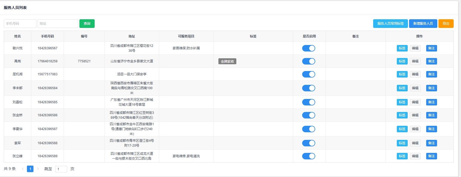Disable the toggle for 敬兴悦

click(309, 48)
